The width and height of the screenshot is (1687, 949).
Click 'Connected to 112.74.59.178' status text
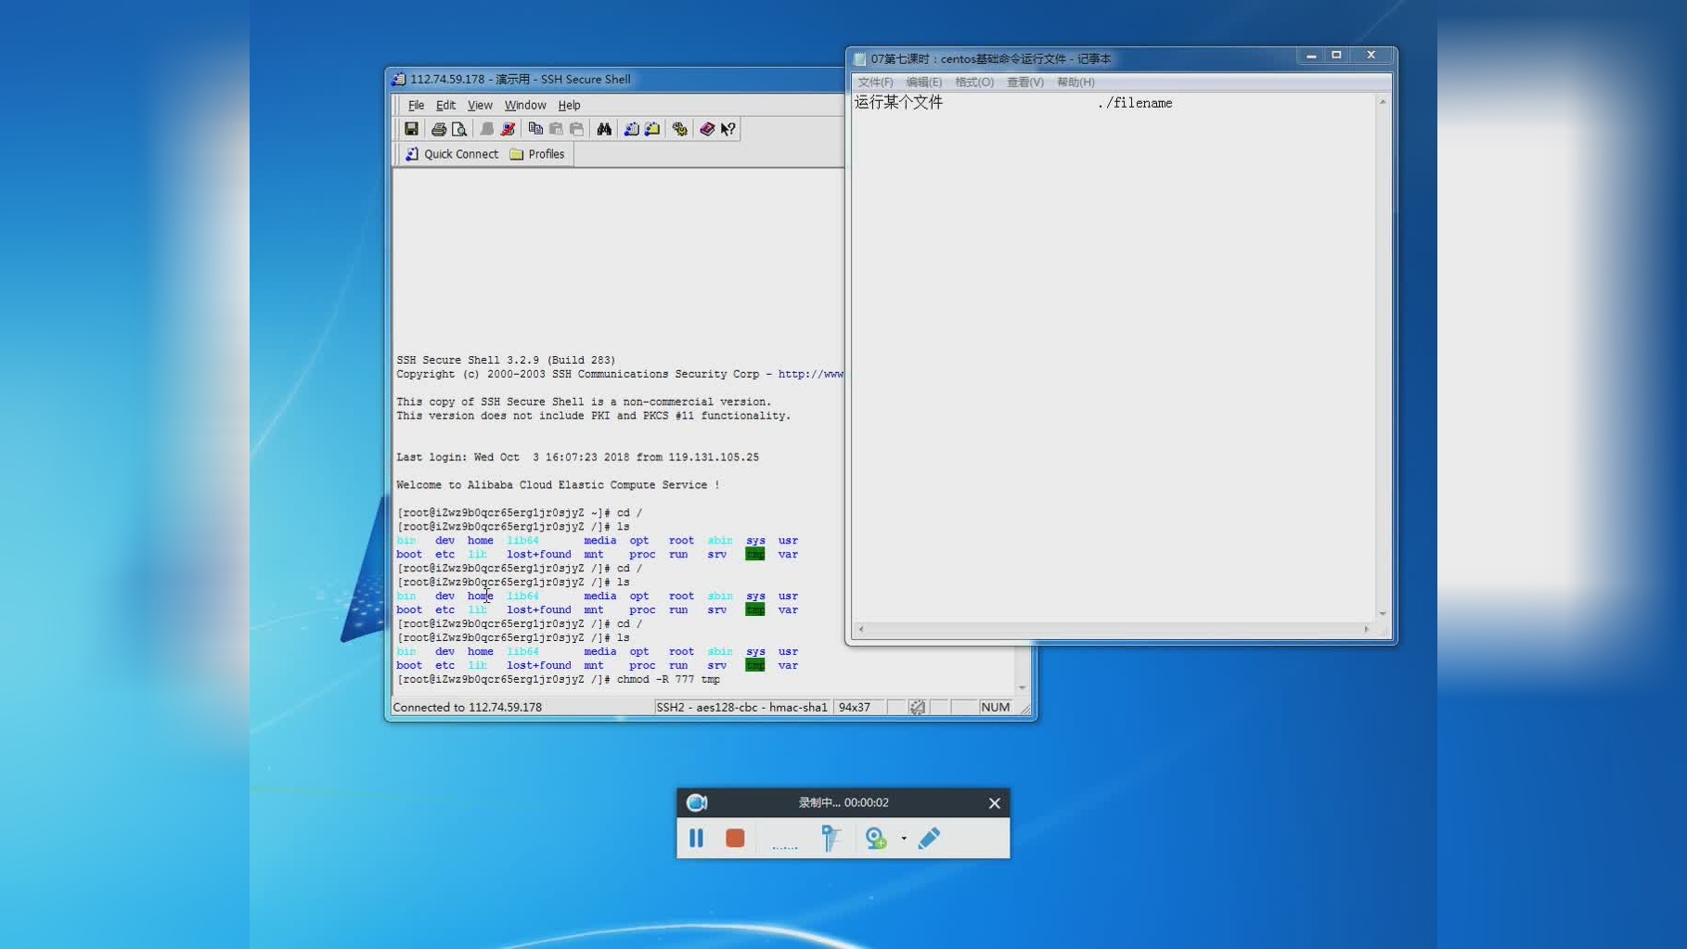click(468, 707)
